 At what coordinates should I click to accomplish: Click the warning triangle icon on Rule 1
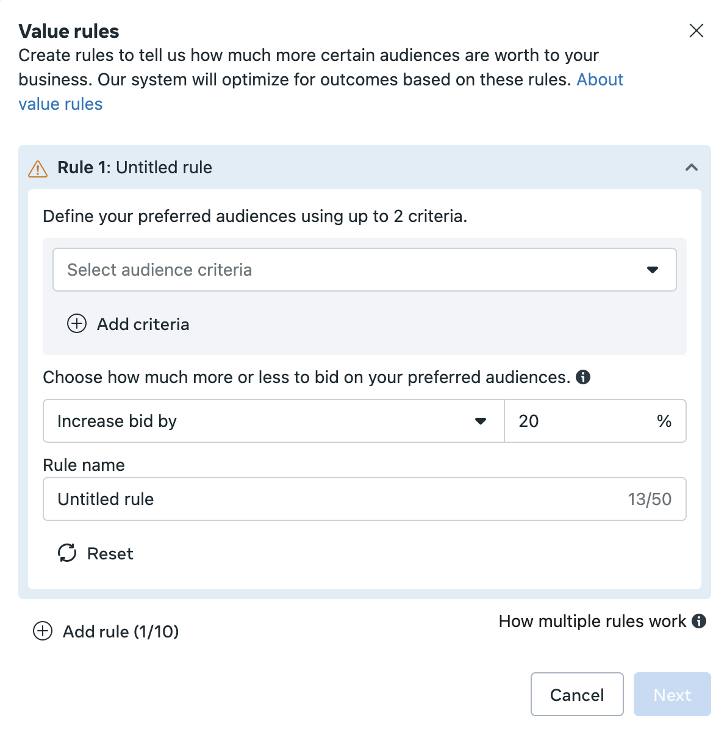point(38,168)
